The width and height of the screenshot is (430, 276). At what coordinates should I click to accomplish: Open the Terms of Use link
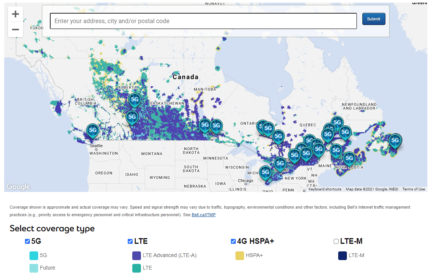(x=413, y=189)
